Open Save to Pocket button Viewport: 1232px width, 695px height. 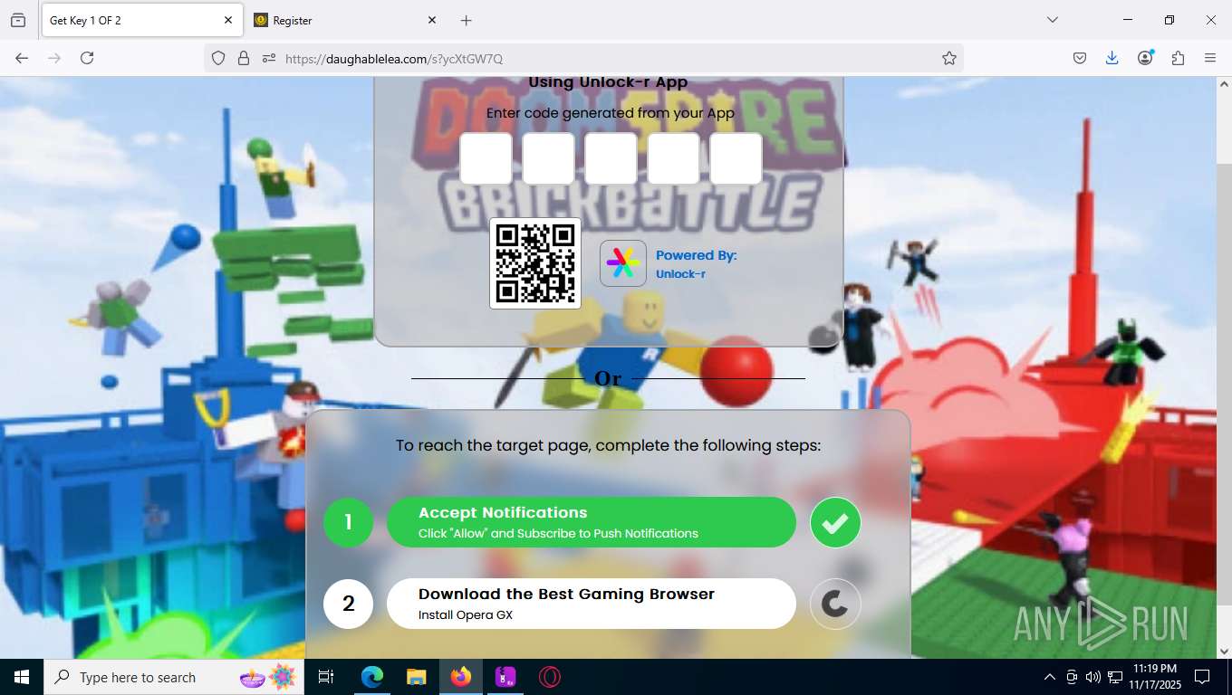tap(1080, 58)
